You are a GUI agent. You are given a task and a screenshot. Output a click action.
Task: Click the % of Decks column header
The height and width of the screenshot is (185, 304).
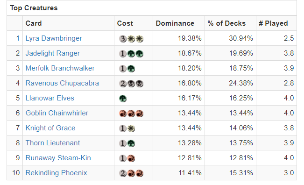226,23
